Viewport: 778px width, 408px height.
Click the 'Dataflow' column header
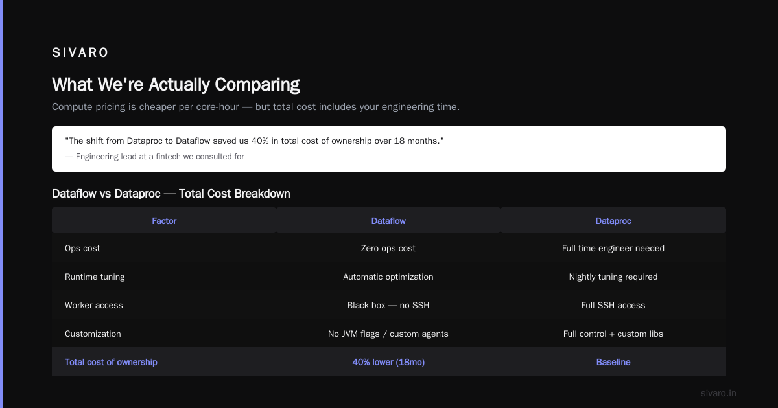pyautogui.click(x=388, y=221)
